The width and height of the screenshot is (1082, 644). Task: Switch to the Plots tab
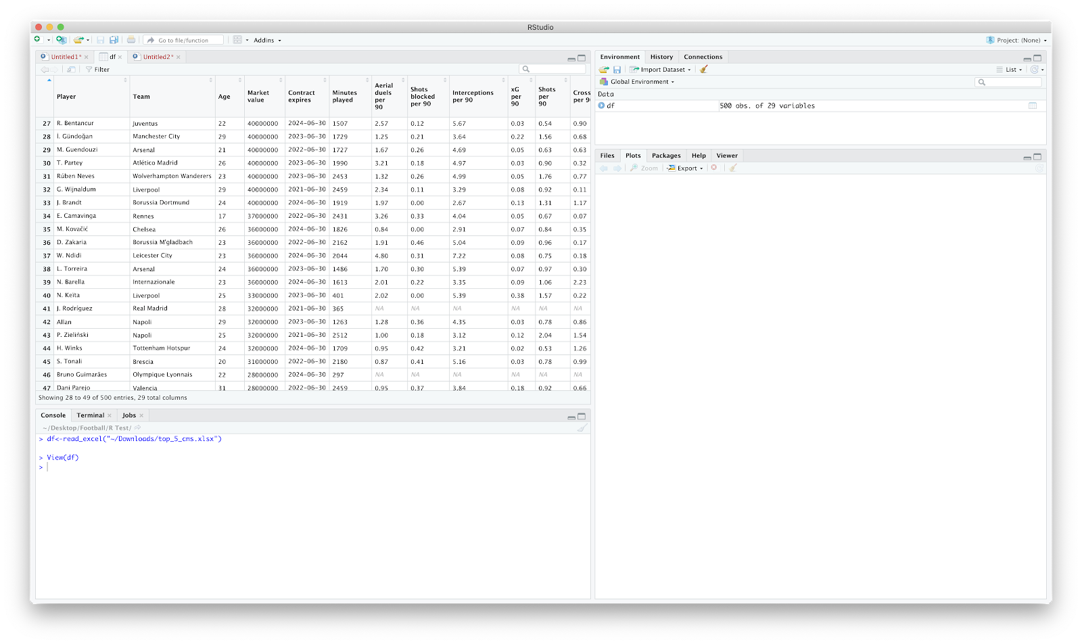(x=633, y=156)
